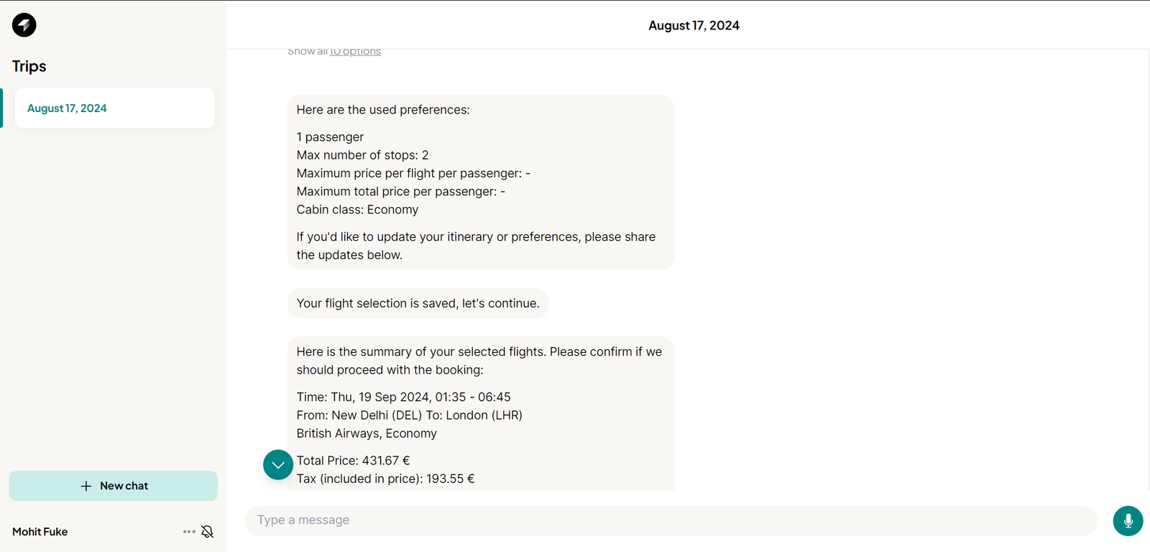The image size is (1150, 552).
Task: Click the compass logo icon
Action: (x=24, y=25)
